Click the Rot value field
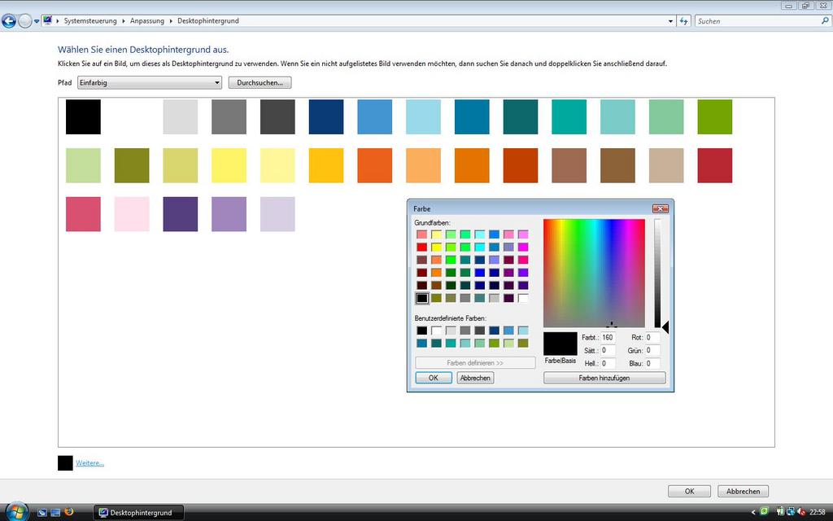 click(653, 338)
